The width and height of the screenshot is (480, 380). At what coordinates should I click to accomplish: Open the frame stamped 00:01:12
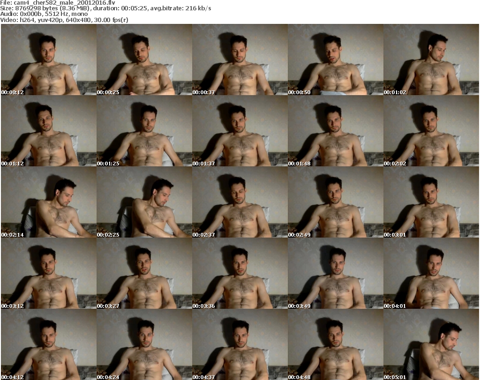49,131
